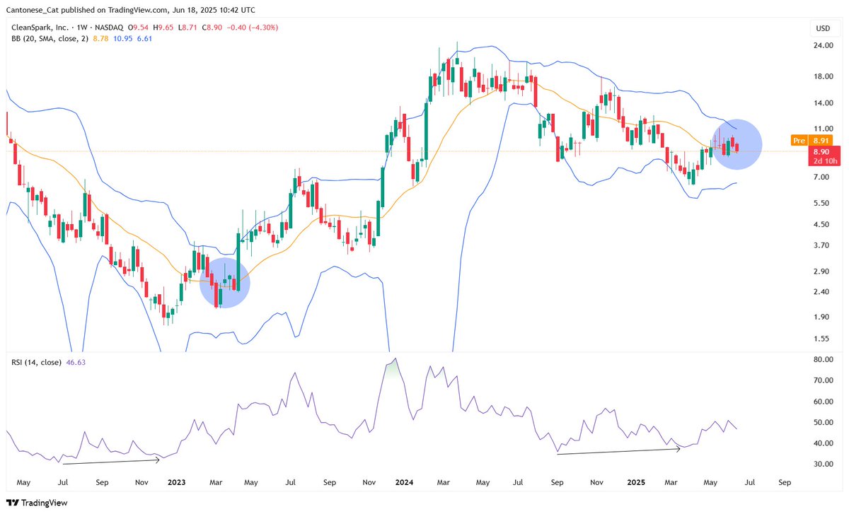Click the 2d 10h bar countdown label
The width and height of the screenshot is (849, 514).
(x=824, y=161)
